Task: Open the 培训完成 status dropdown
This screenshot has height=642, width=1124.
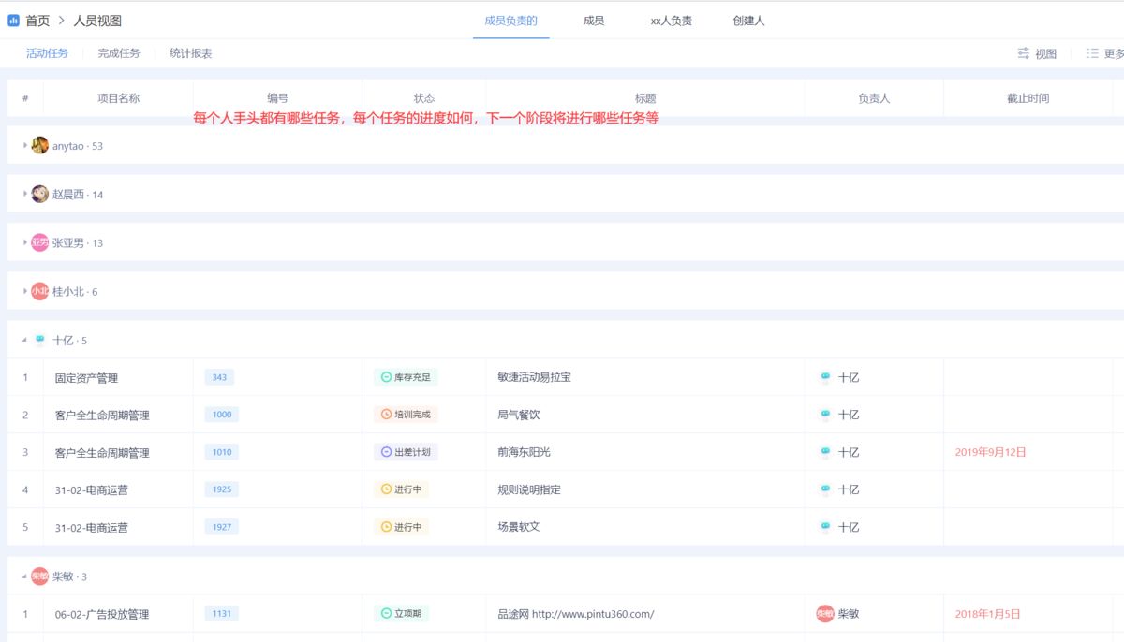Action: click(406, 415)
